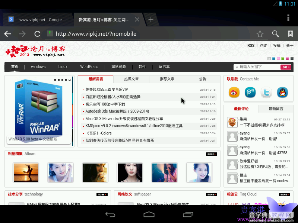Open the QQ penguin contact icon
Image resolution: width=298 pixels, height=223 pixels.
click(x=282, y=93)
